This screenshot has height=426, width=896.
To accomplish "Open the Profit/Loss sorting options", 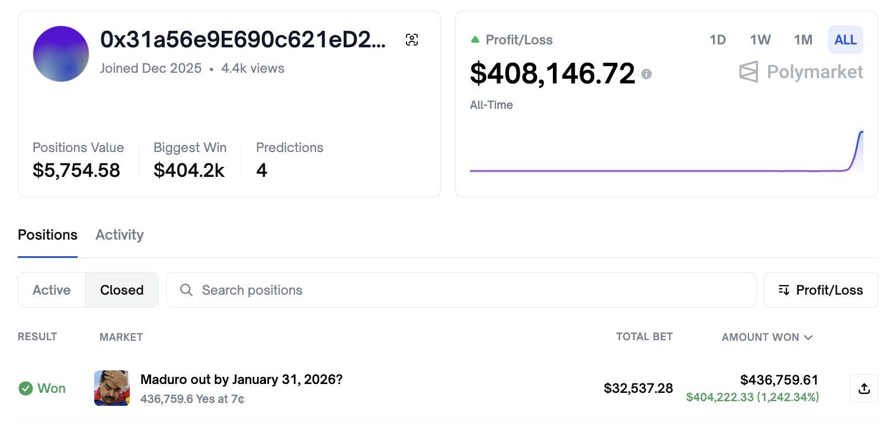I will coord(821,290).
